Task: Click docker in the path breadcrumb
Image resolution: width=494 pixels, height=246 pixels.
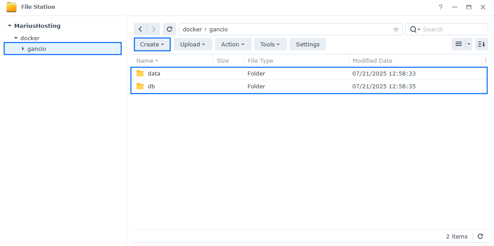Action: (192, 29)
